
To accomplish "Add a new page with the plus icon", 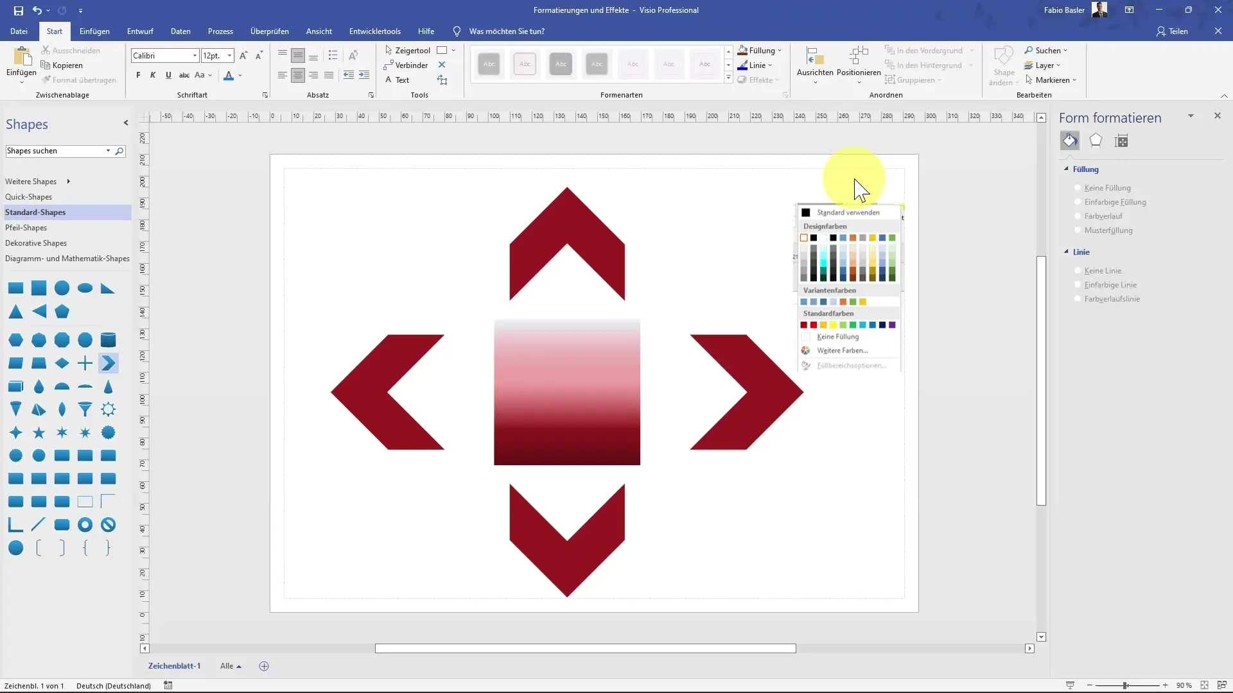I will pos(264,666).
